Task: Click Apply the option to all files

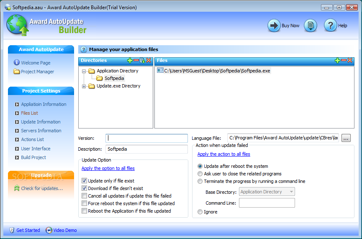Action: 108,168
